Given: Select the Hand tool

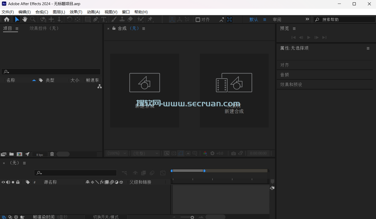Looking at the screenshot, I should pyautogui.click(x=25, y=19).
